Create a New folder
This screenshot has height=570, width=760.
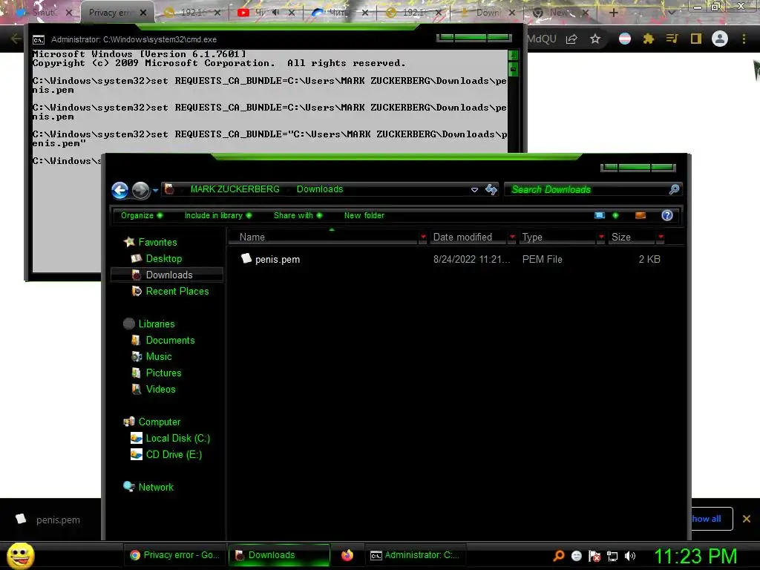pos(364,215)
